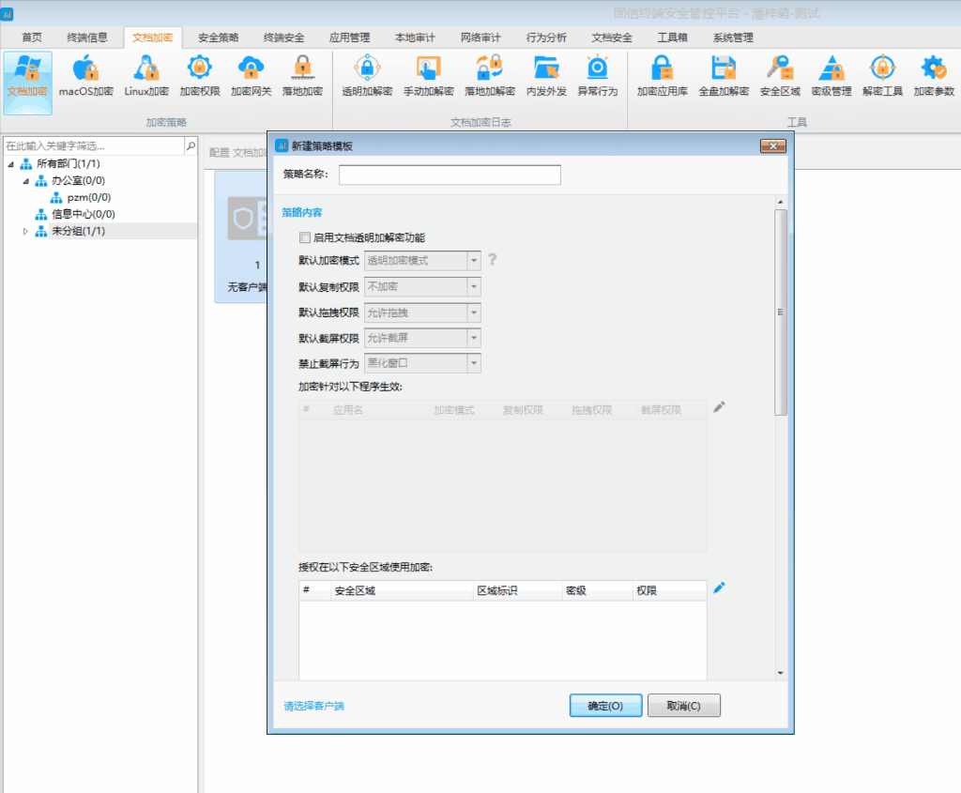Click the 请选择客户端 link
This screenshot has width=961, height=793.
[x=314, y=706]
